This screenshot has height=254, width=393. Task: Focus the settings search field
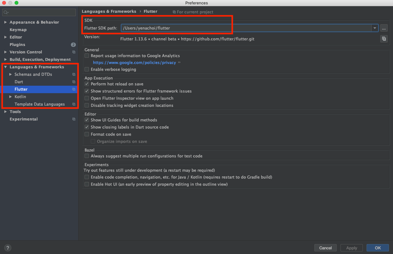point(39,12)
